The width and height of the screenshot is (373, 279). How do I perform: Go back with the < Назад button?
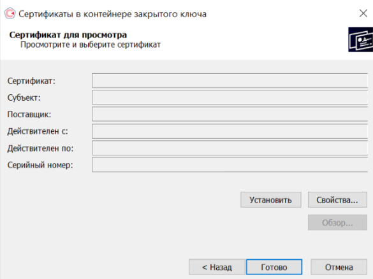(217, 267)
